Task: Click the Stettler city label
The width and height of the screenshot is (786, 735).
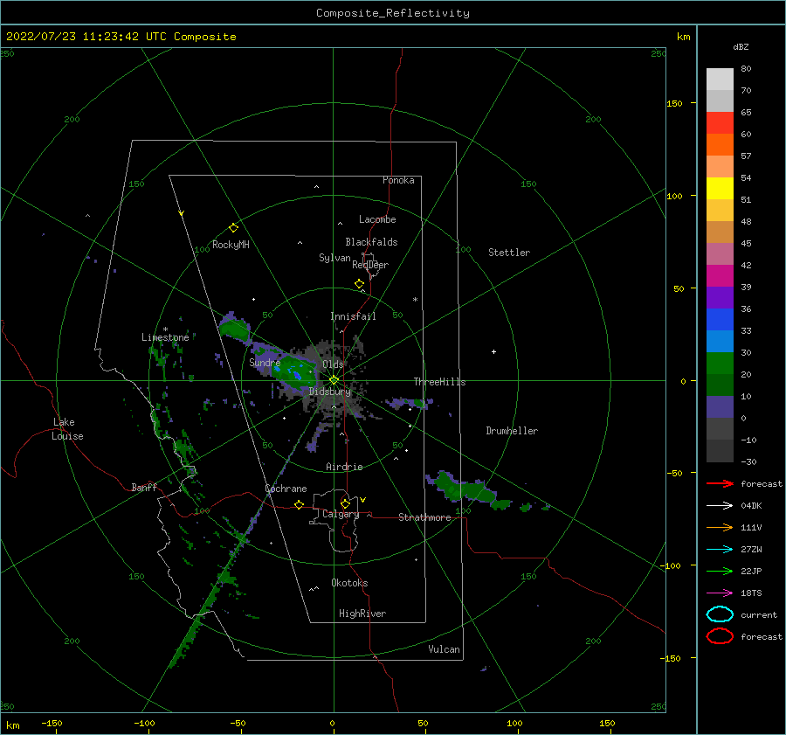Action: pos(509,253)
